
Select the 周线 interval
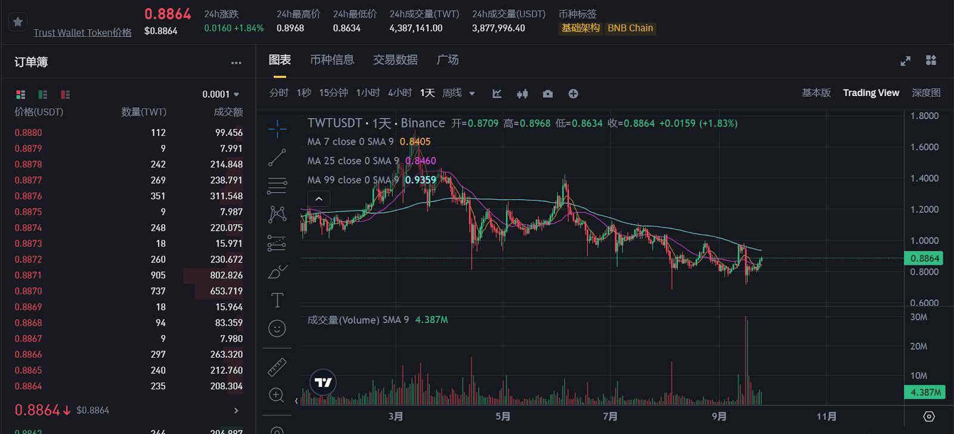tap(452, 93)
